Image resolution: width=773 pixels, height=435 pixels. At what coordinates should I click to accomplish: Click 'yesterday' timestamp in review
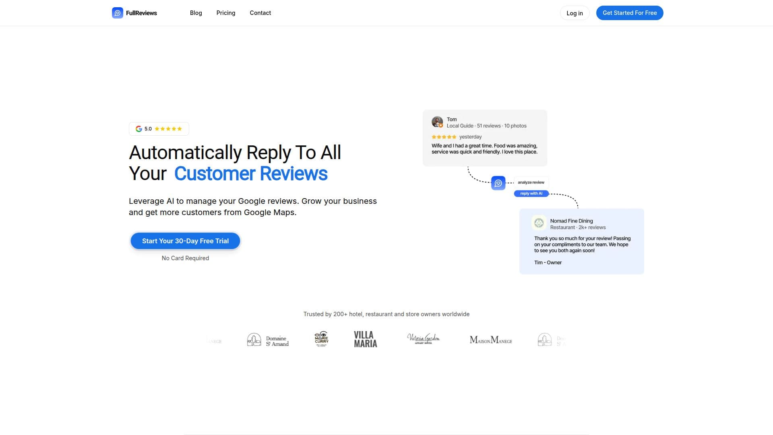point(470,137)
